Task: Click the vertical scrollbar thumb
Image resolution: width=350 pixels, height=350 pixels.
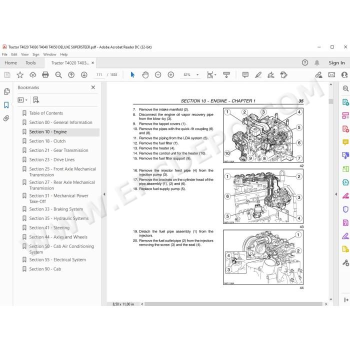Action: tap(331, 101)
